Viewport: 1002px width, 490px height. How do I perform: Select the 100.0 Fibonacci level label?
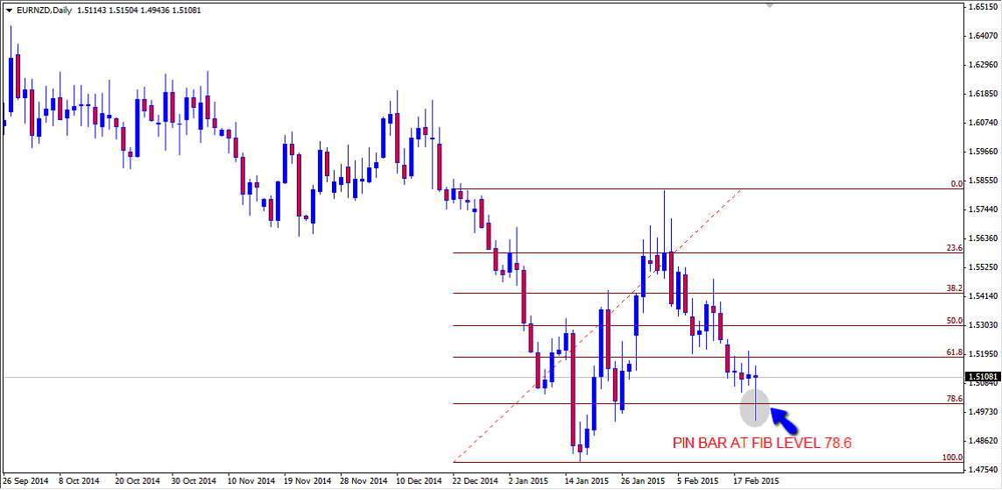[953, 458]
